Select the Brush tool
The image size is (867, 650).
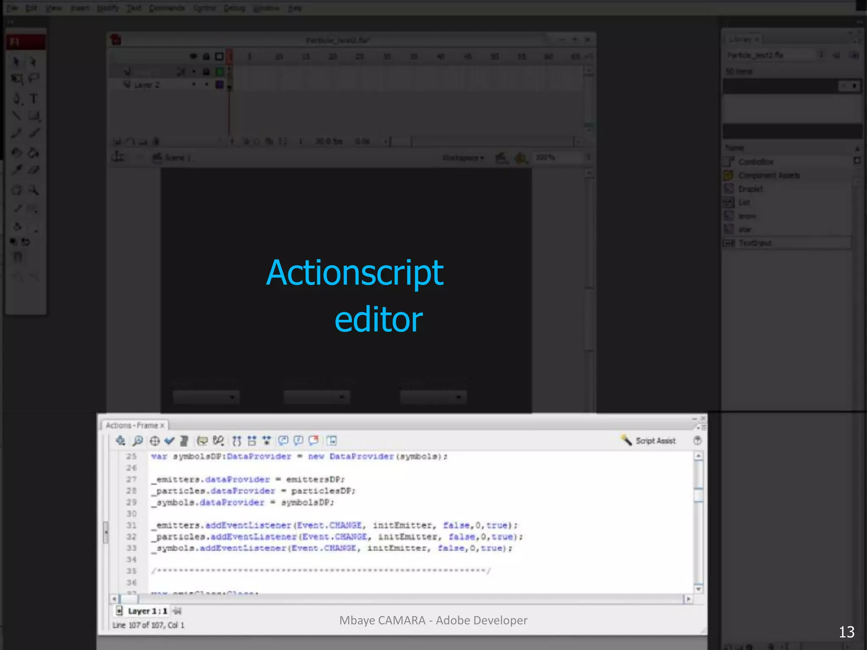(x=34, y=133)
